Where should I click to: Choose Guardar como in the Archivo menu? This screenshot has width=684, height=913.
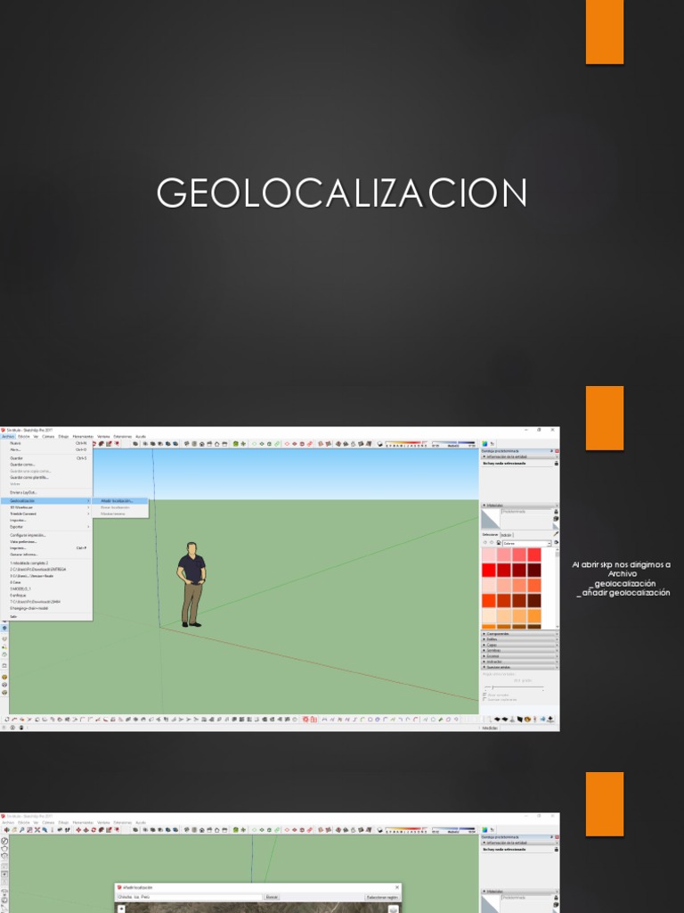46,465
